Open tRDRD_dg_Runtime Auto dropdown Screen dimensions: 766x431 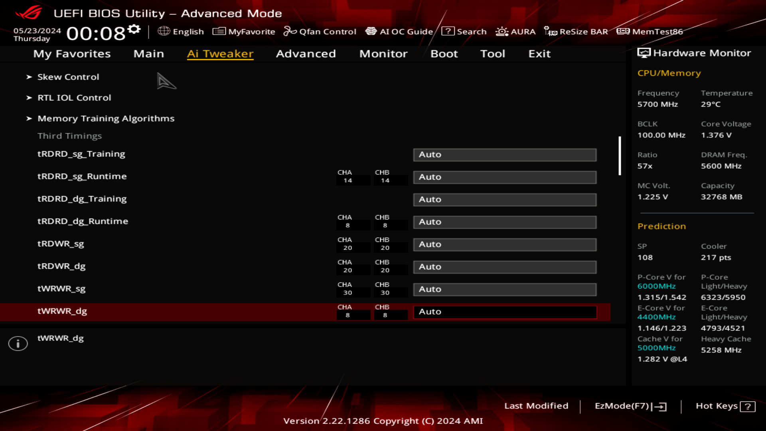(x=505, y=222)
